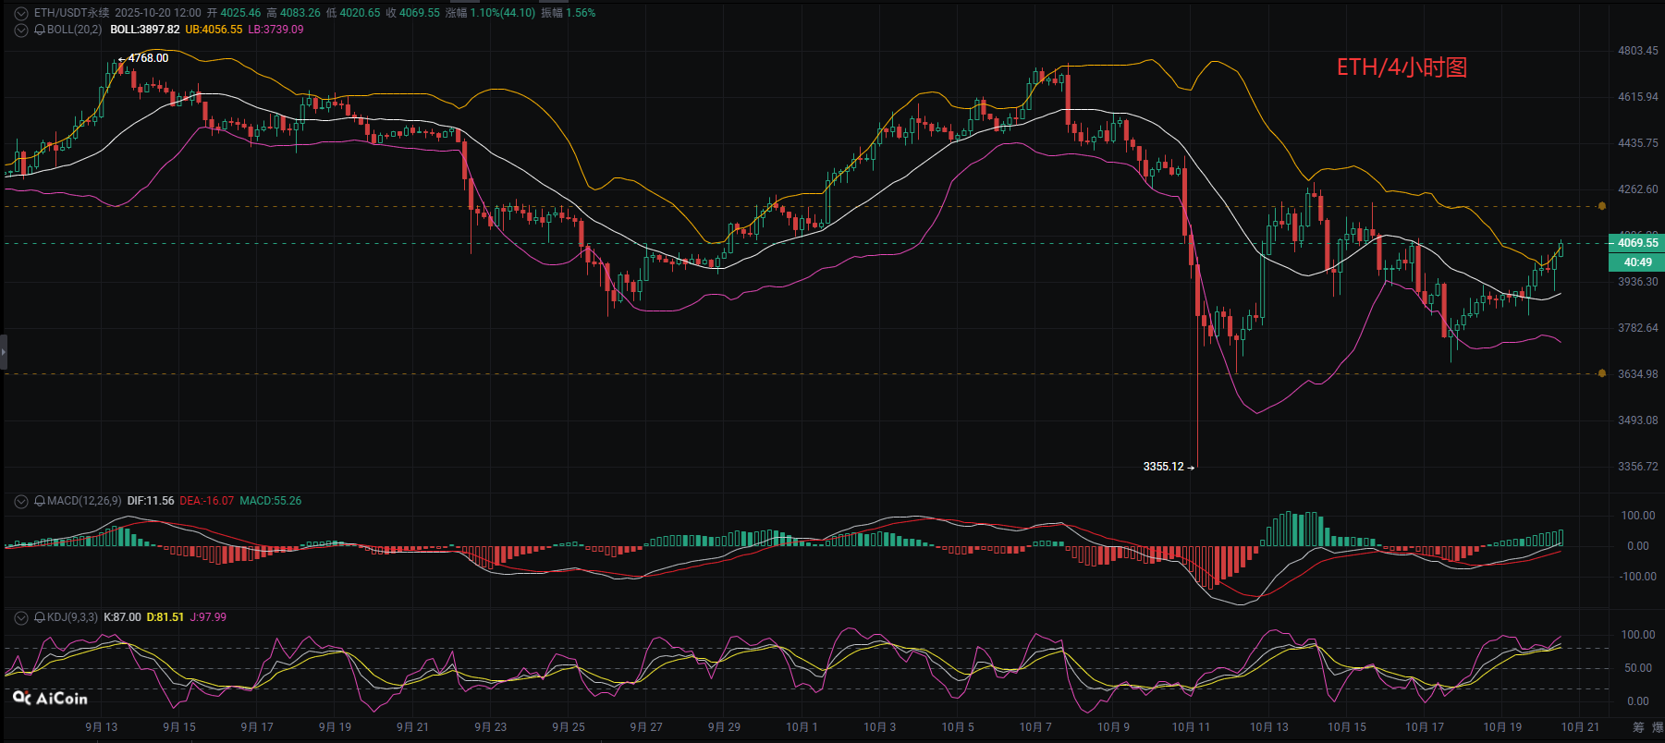Collapse the ETH/USDT main chart legend
The width and height of the screenshot is (1665, 743).
(x=20, y=13)
